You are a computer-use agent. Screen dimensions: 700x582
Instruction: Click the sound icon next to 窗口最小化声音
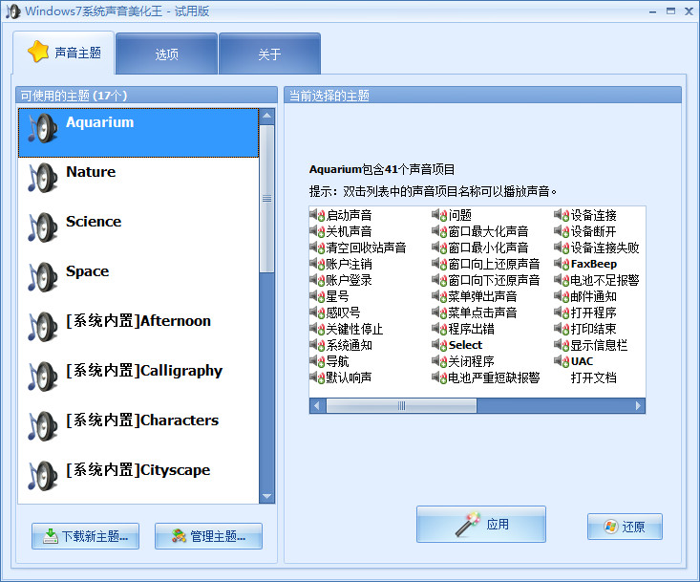pyautogui.click(x=439, y=248)
